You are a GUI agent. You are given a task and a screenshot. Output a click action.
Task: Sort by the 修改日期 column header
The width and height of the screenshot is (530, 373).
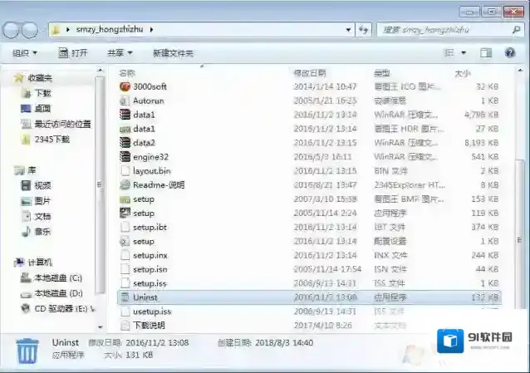click(311, 73)
